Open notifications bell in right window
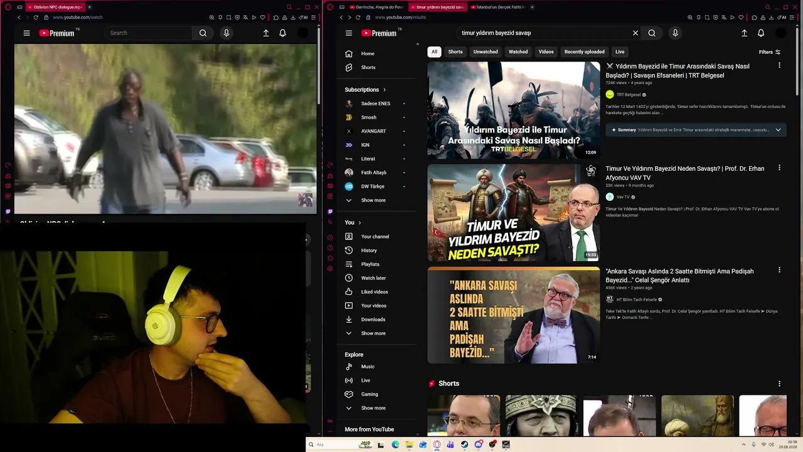The image size is (803, 452). click(x=761, y=33)
